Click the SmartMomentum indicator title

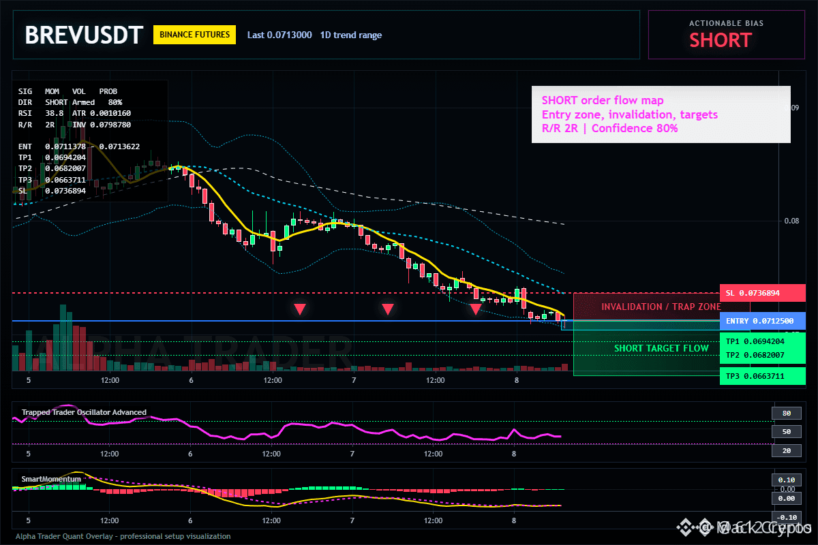(51, 479)
